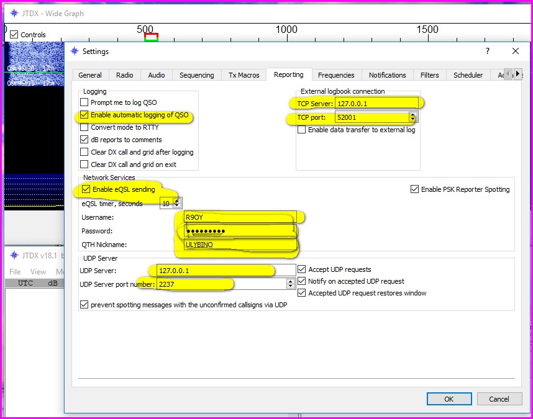Adjust the TCP port spinner arrows

click(412, 117)
